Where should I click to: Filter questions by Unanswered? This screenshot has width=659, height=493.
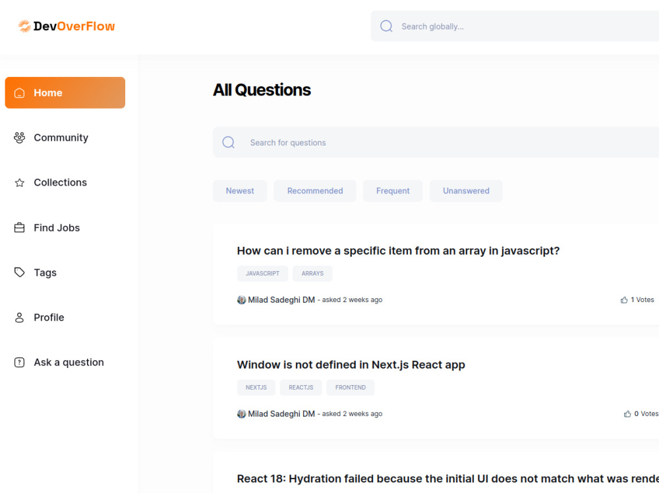click(466, 191)
